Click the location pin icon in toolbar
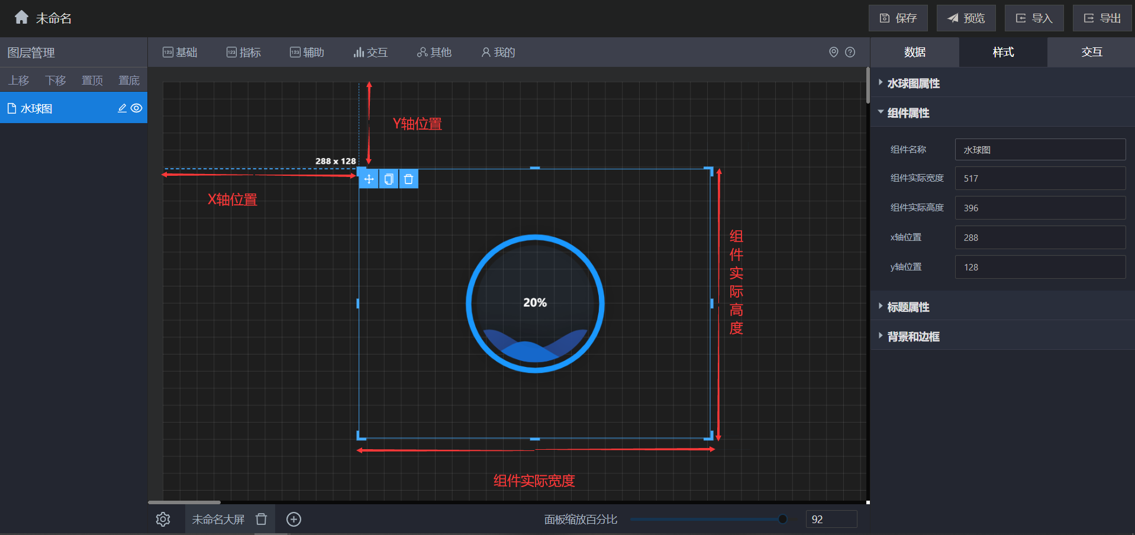1135x535 pixels. [833, 52]
